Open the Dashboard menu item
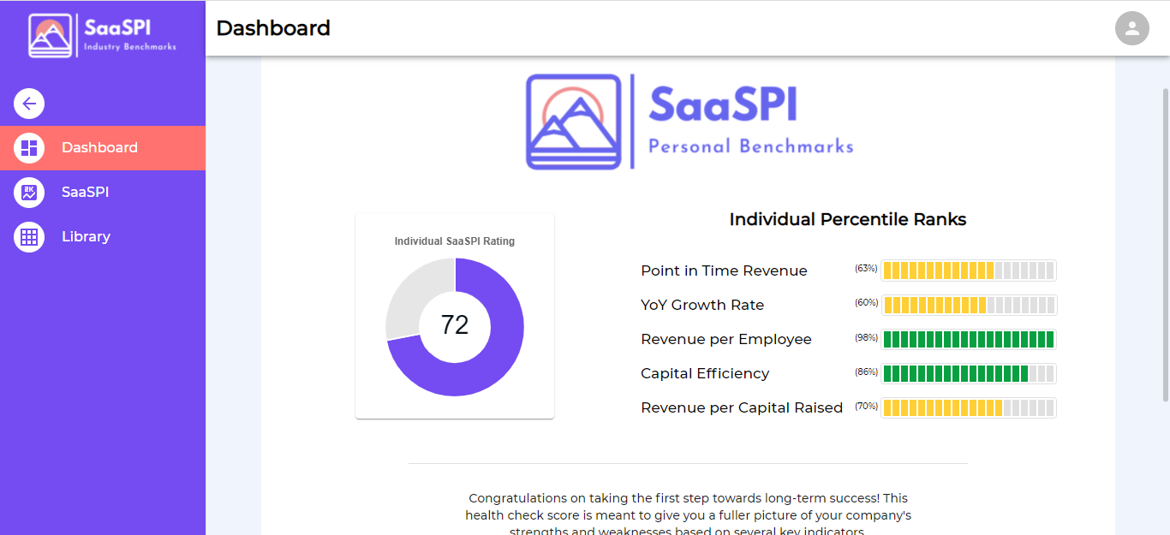This screenshot has height=535, width=1170. point(103,148)
